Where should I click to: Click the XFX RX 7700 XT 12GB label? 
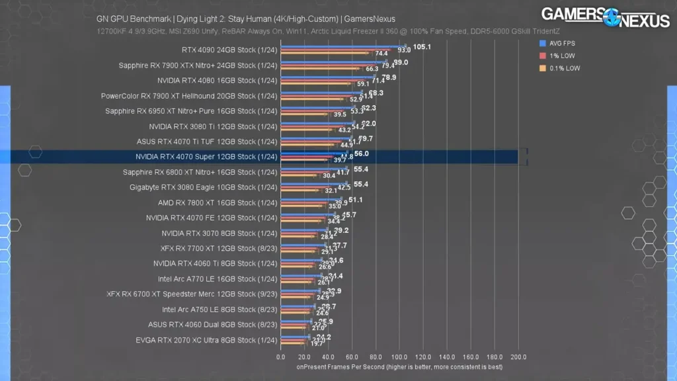pos(219,249)
